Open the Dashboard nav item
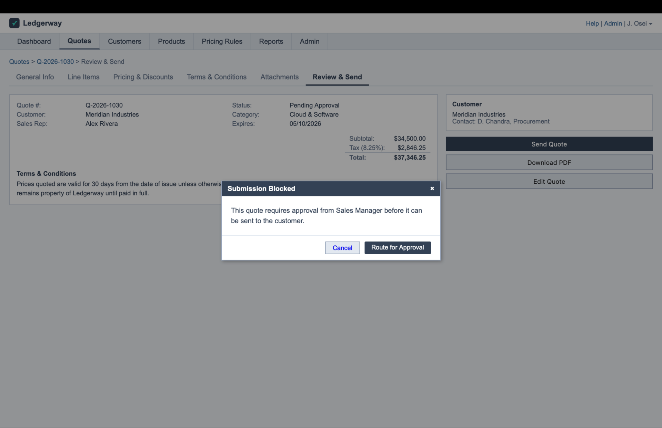Screen dimensions: 662x428 point(34,41)
